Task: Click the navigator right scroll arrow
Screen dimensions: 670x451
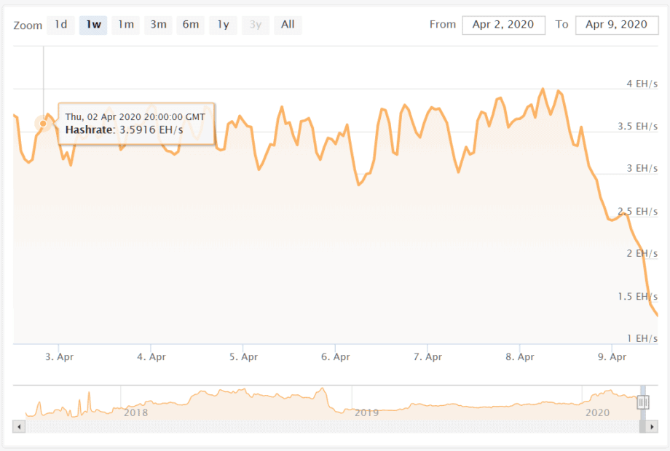Action: point(652,426)
